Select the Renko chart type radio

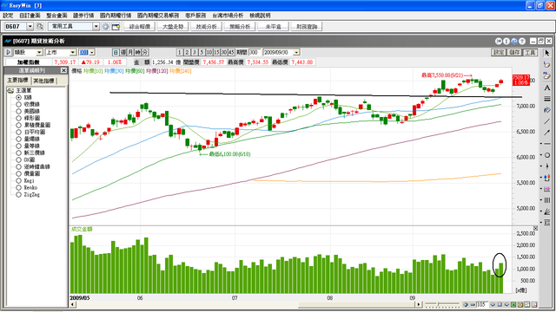[18, 187]
